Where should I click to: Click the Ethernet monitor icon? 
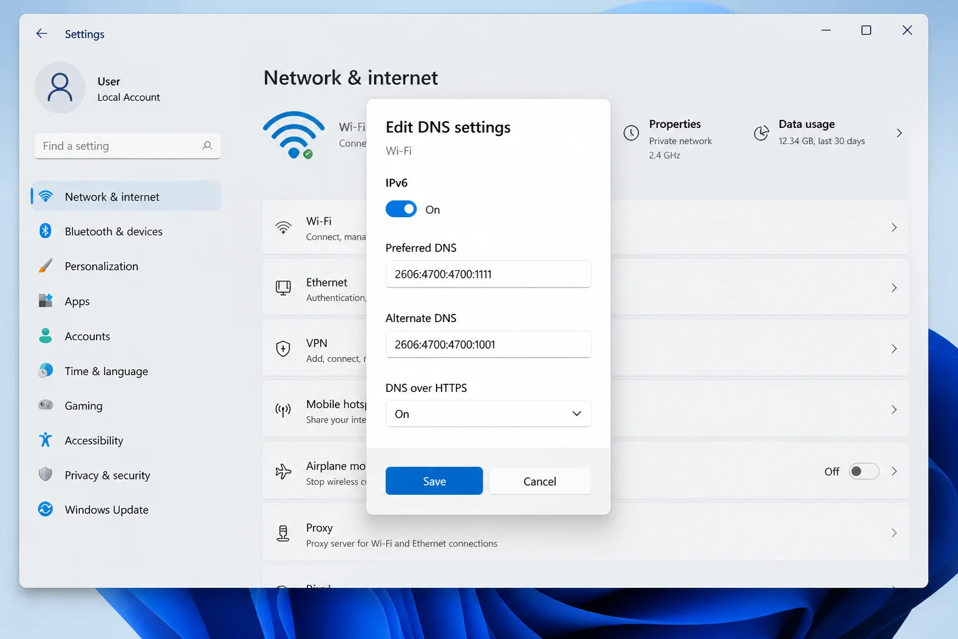pyautogui.click(x=283, y=288)
